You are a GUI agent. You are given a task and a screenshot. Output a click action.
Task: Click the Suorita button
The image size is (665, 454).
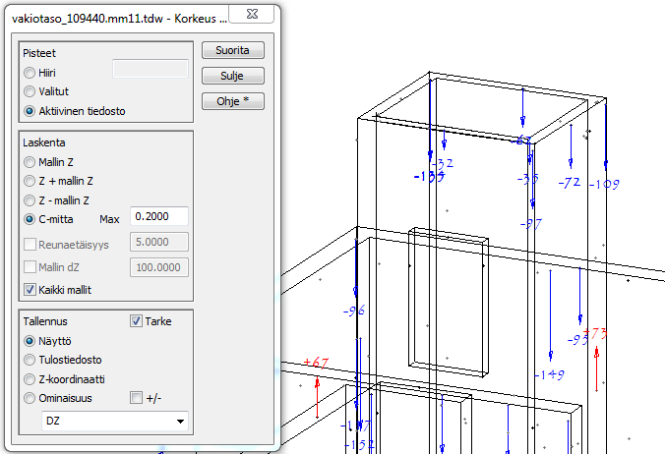[x=232, y=50]
